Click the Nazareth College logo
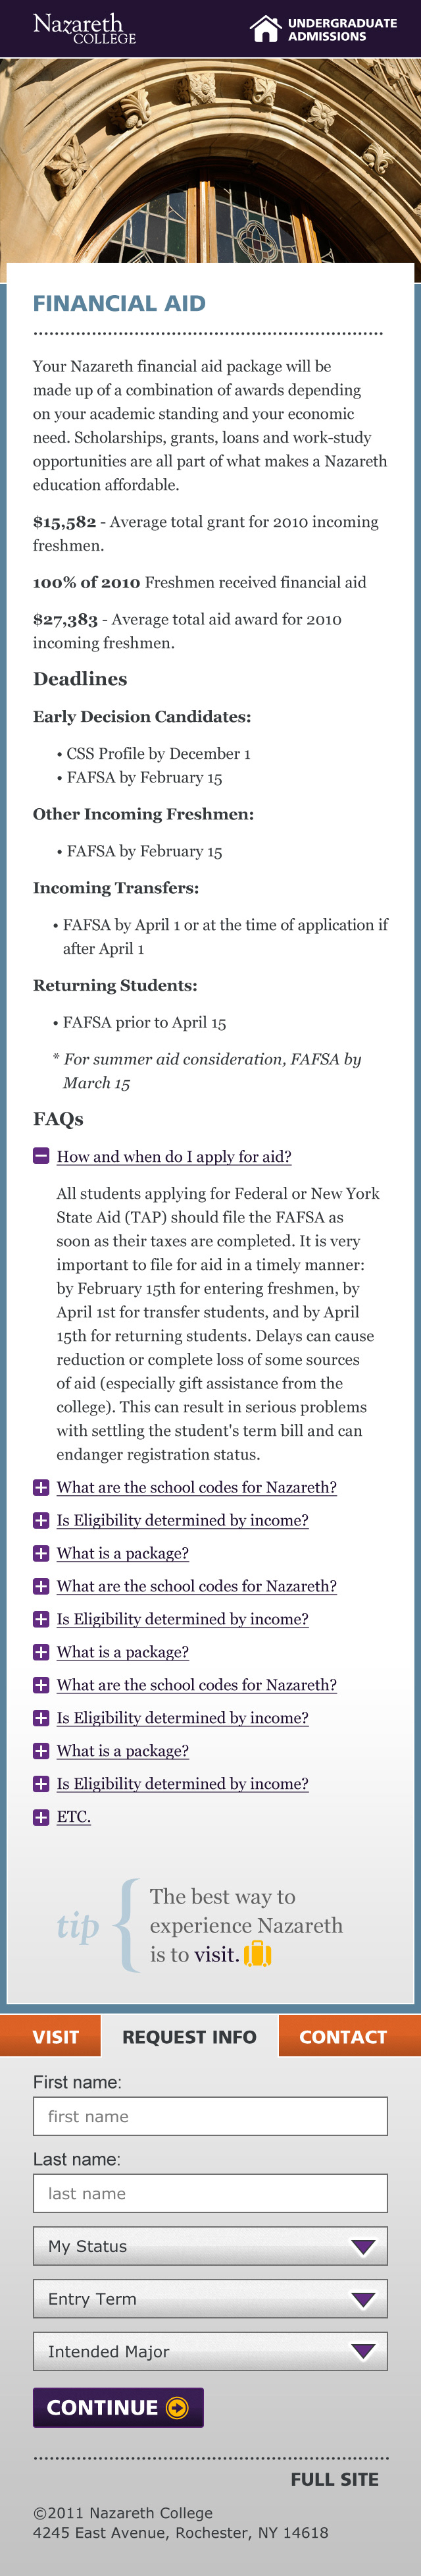 [x=84, y=29]
